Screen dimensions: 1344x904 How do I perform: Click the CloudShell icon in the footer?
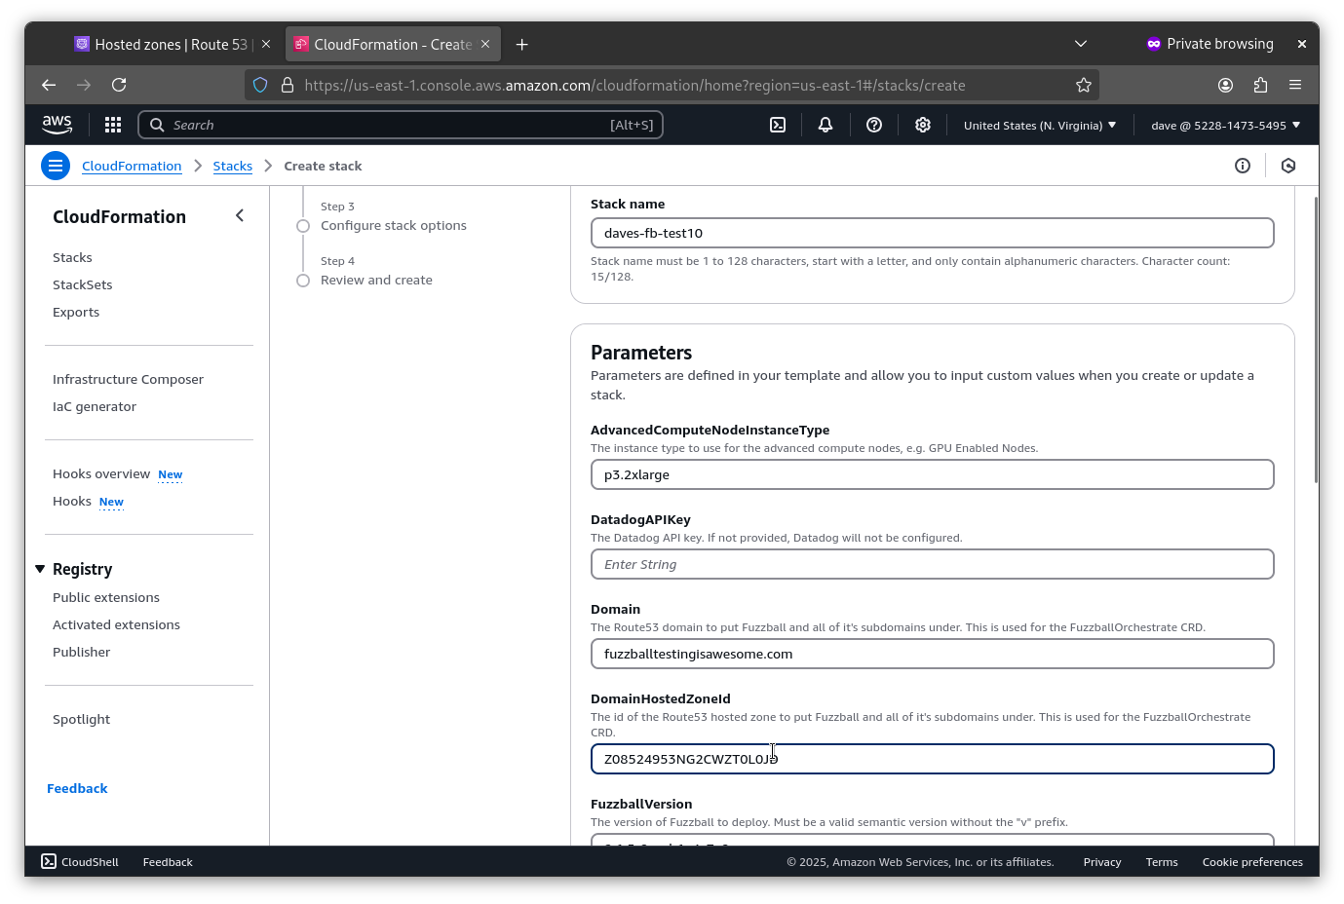(49, 861)
